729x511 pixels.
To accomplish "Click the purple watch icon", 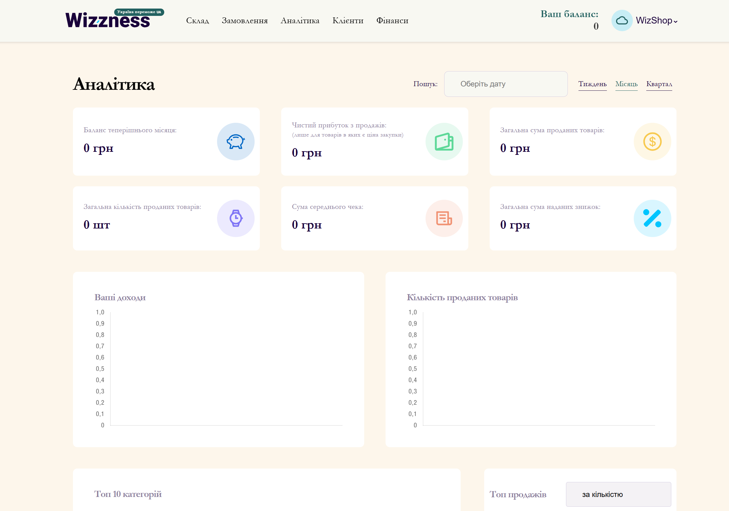I will (x=236, y=218).
